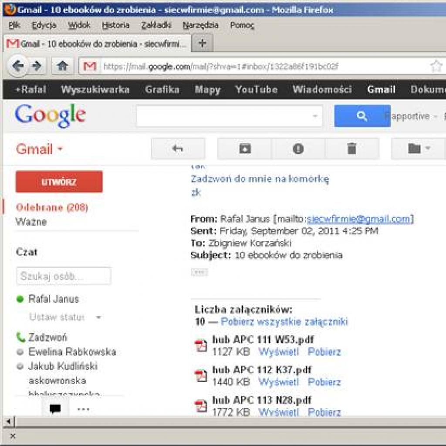Image resolution: width=446 pixels, height=446 pixels.
Task: Open Mapy in Google bar
Action: click(x=208, y=90)
